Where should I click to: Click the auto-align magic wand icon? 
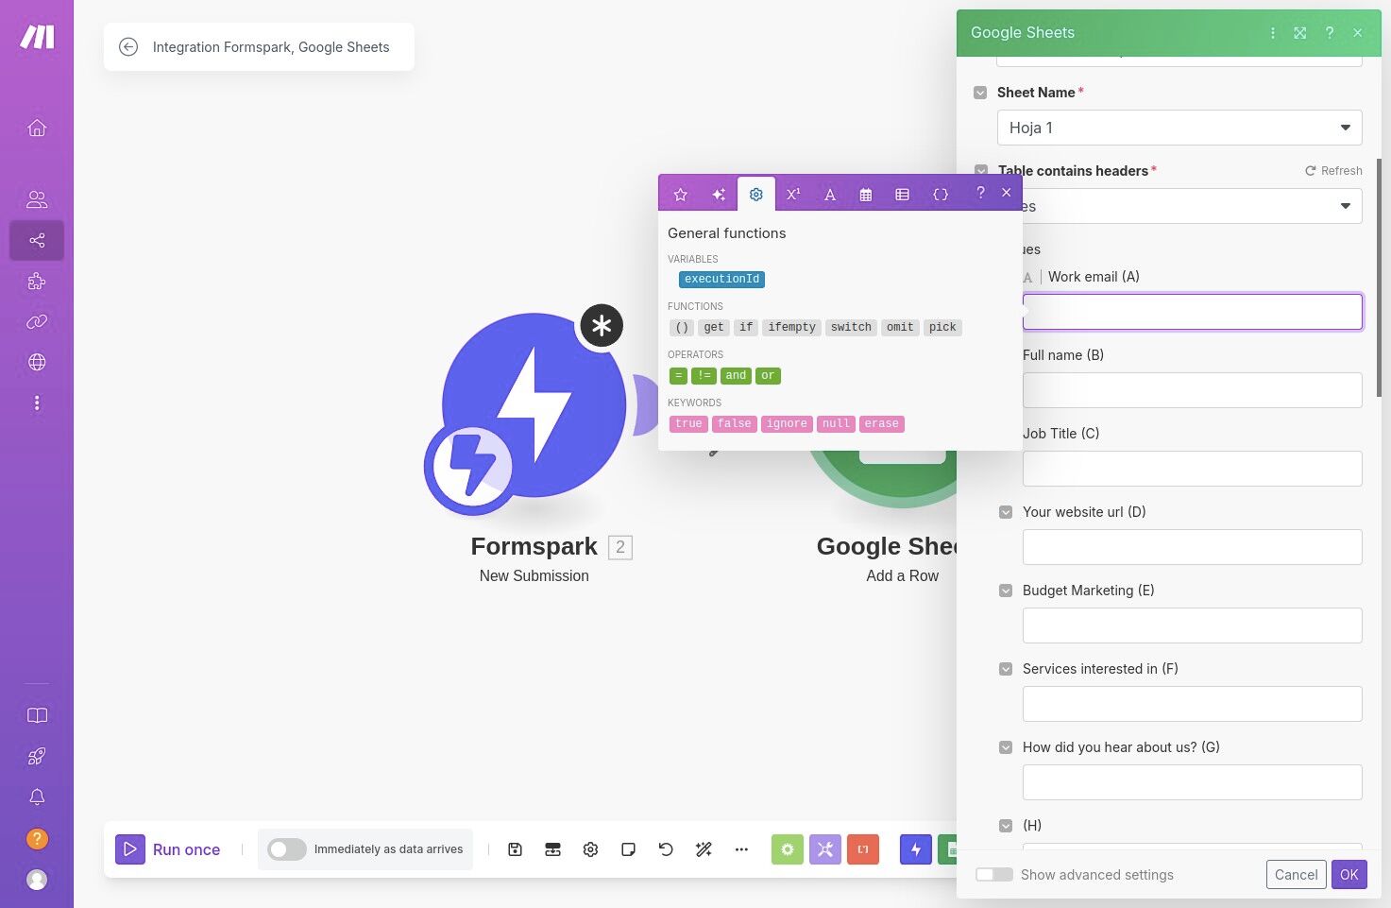point(704,849)
